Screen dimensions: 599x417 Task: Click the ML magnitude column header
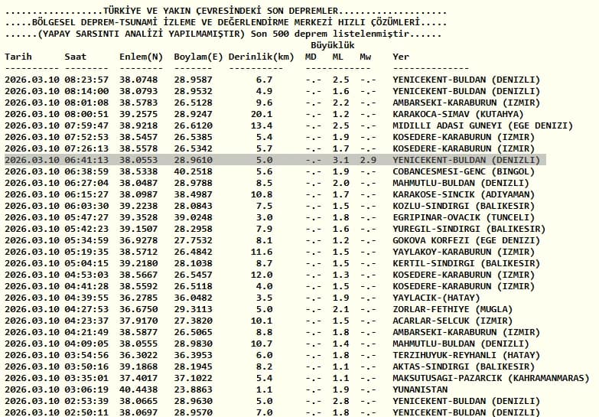coord(337,57)
